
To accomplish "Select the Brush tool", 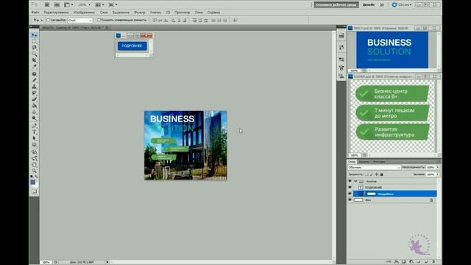I will click(35, 80).
